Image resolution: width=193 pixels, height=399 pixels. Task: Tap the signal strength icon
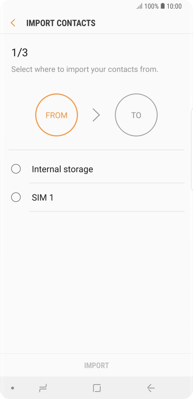pos(139,6)
